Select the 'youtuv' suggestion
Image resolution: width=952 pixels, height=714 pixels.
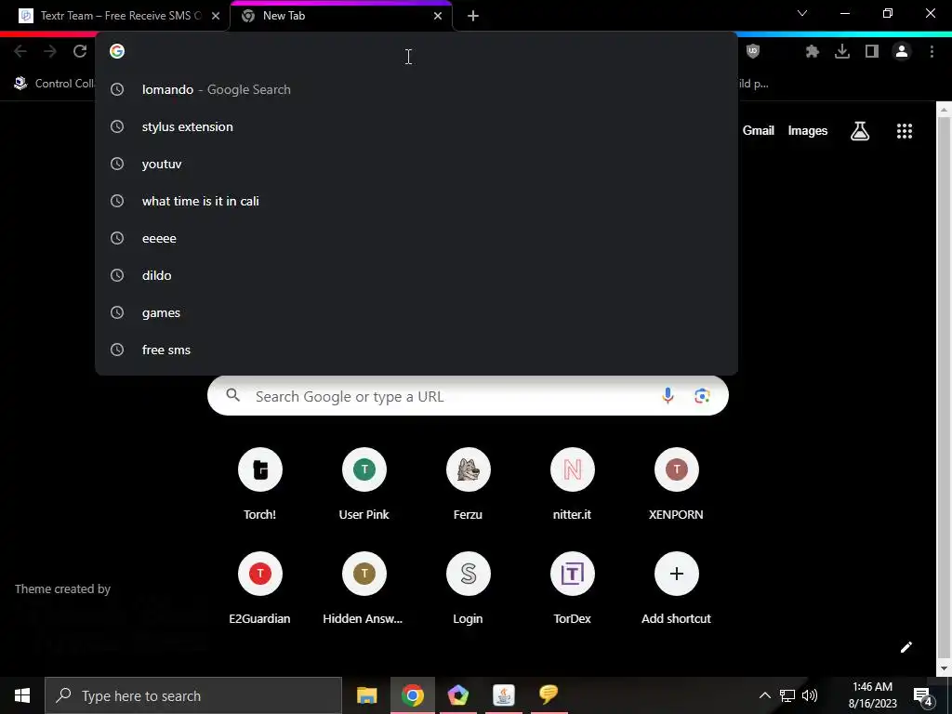point(416,164)
